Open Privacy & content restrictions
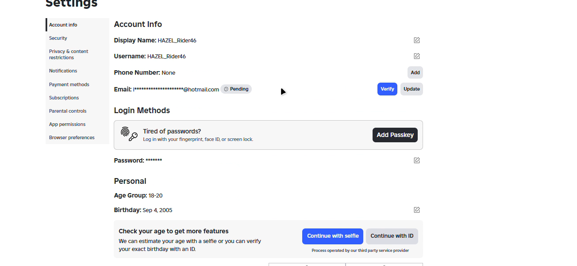 [x=69, y=54]
